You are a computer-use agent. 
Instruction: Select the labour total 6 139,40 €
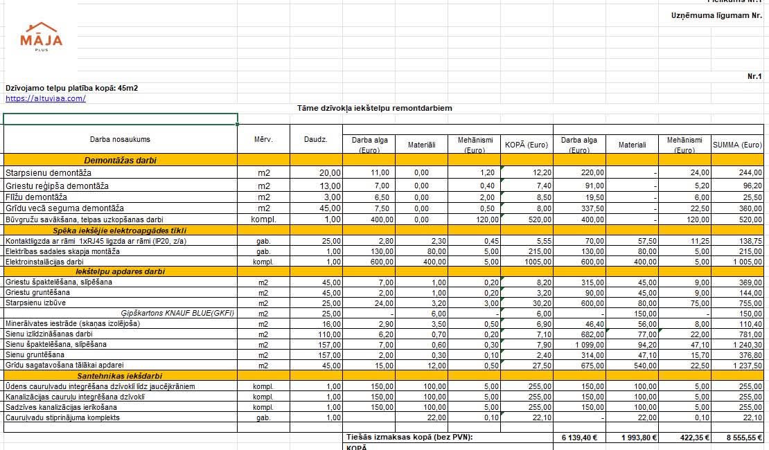(x=579, y=438)
